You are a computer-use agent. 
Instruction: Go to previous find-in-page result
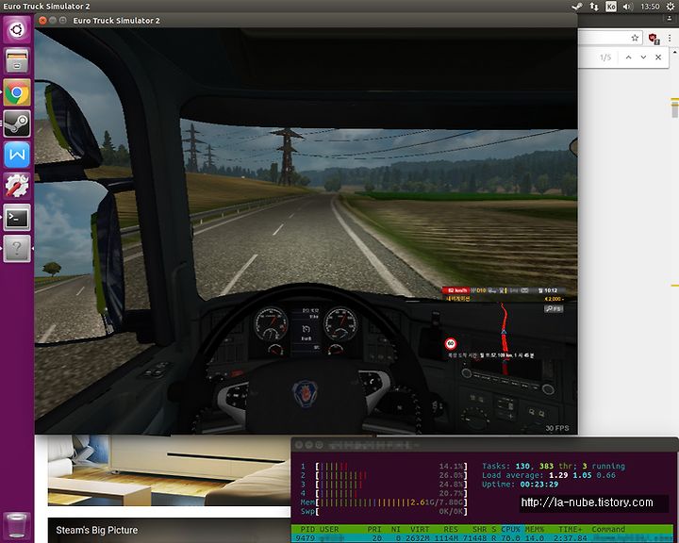628,58
